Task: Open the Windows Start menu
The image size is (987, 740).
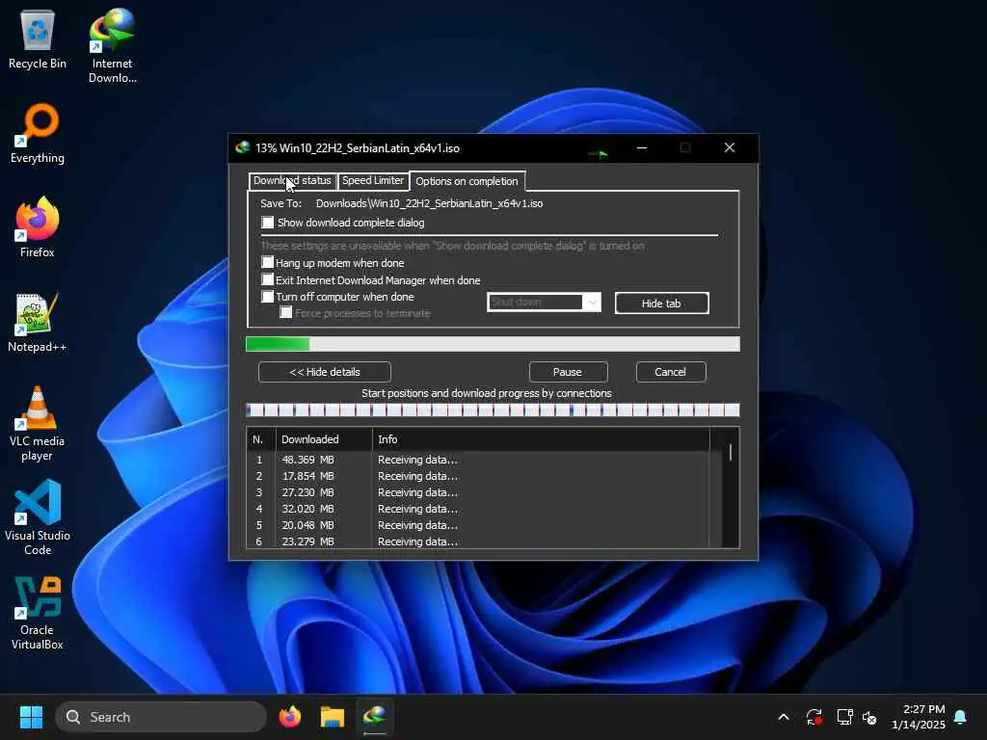Action: 31,717
